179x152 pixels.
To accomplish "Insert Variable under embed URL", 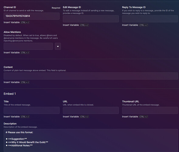I will (71, 117).
